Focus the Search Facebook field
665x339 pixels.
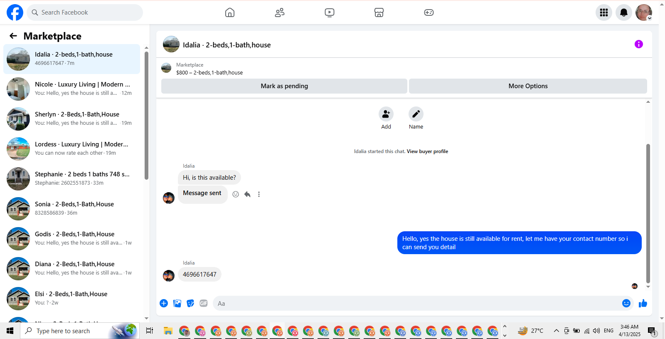[85, 12]
